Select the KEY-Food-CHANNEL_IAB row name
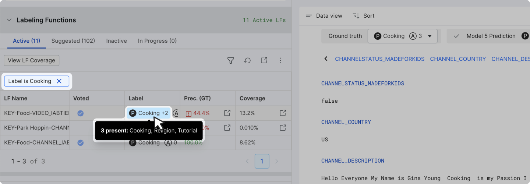The image size is (530, 184). click(36, 142)
